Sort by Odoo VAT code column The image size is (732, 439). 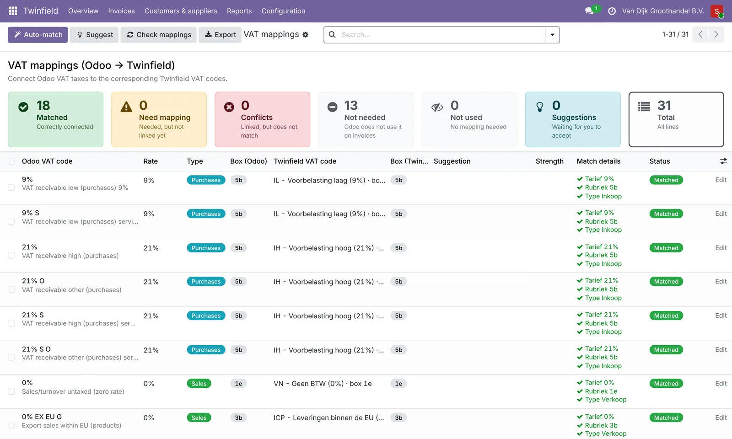[47, 161]
